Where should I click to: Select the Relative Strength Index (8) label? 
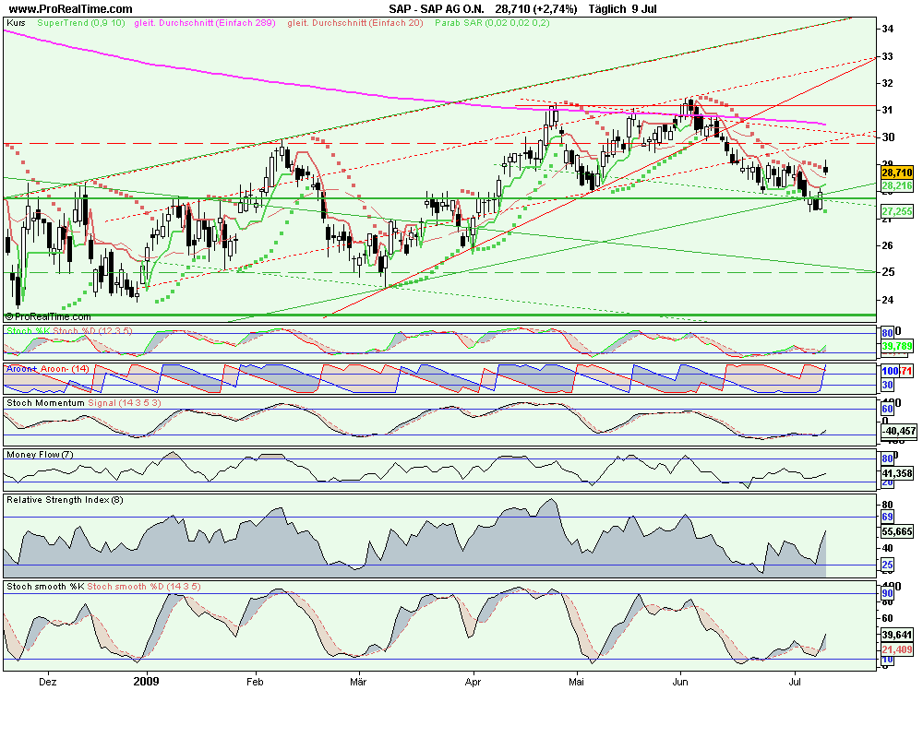coord(65,500)
